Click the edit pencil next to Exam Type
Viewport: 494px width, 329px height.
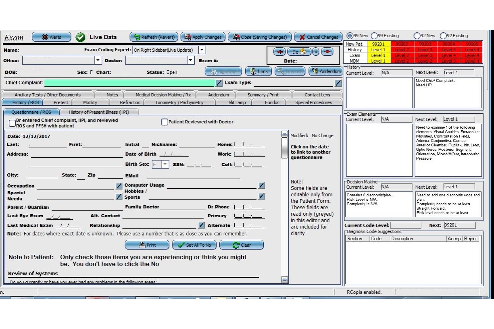click(x=338, y=83)
